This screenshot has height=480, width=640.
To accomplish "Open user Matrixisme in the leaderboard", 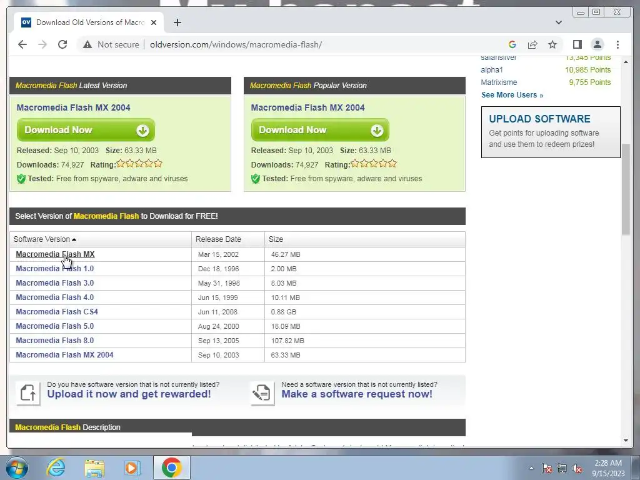I will click(x=499, y=82).
